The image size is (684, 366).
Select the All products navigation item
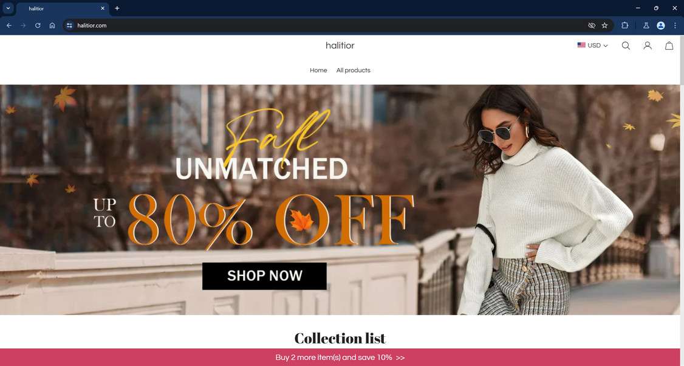click(x=354, y=71)
